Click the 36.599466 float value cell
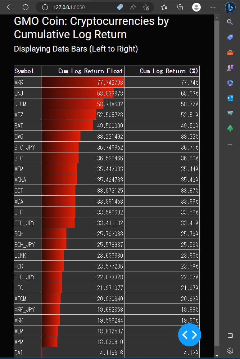 pos(83,158)
